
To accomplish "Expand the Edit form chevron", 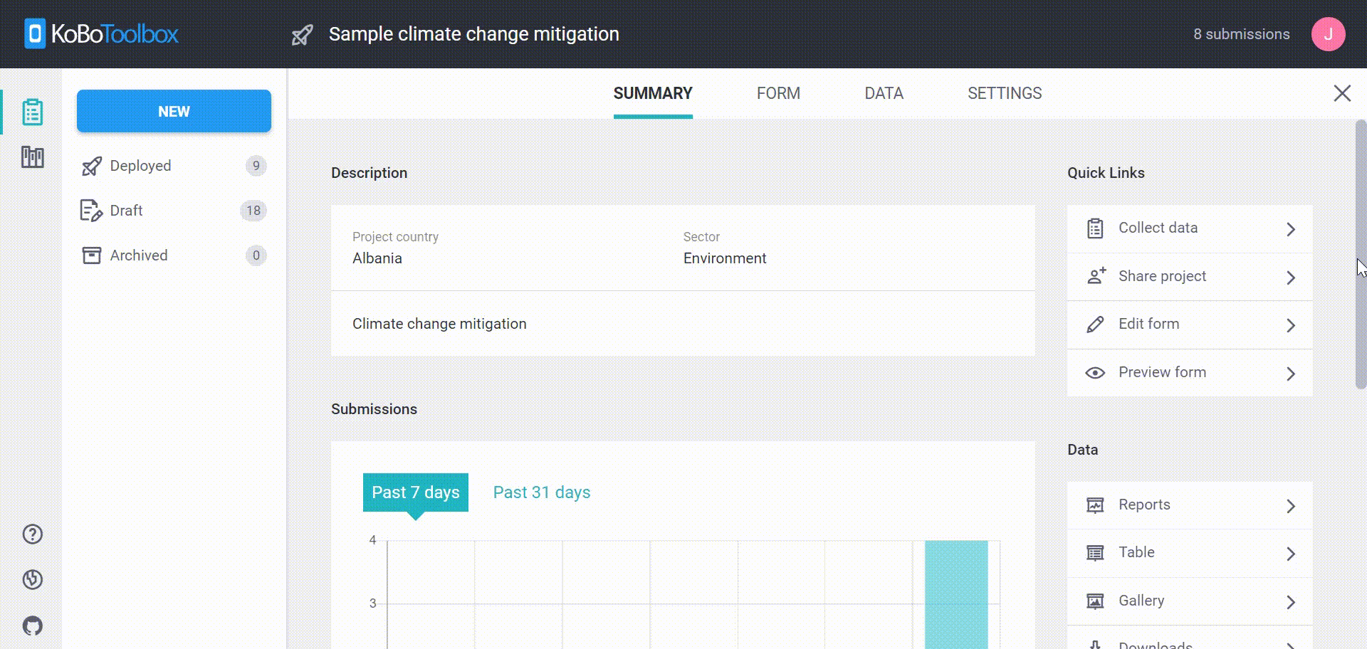I will coord(1291,325).
